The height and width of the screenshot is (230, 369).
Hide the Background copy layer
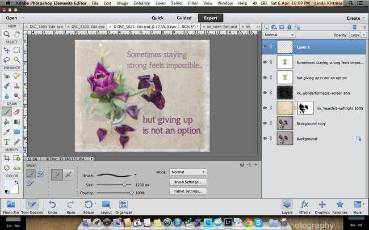pyautogui.click(x=265, y=123)
